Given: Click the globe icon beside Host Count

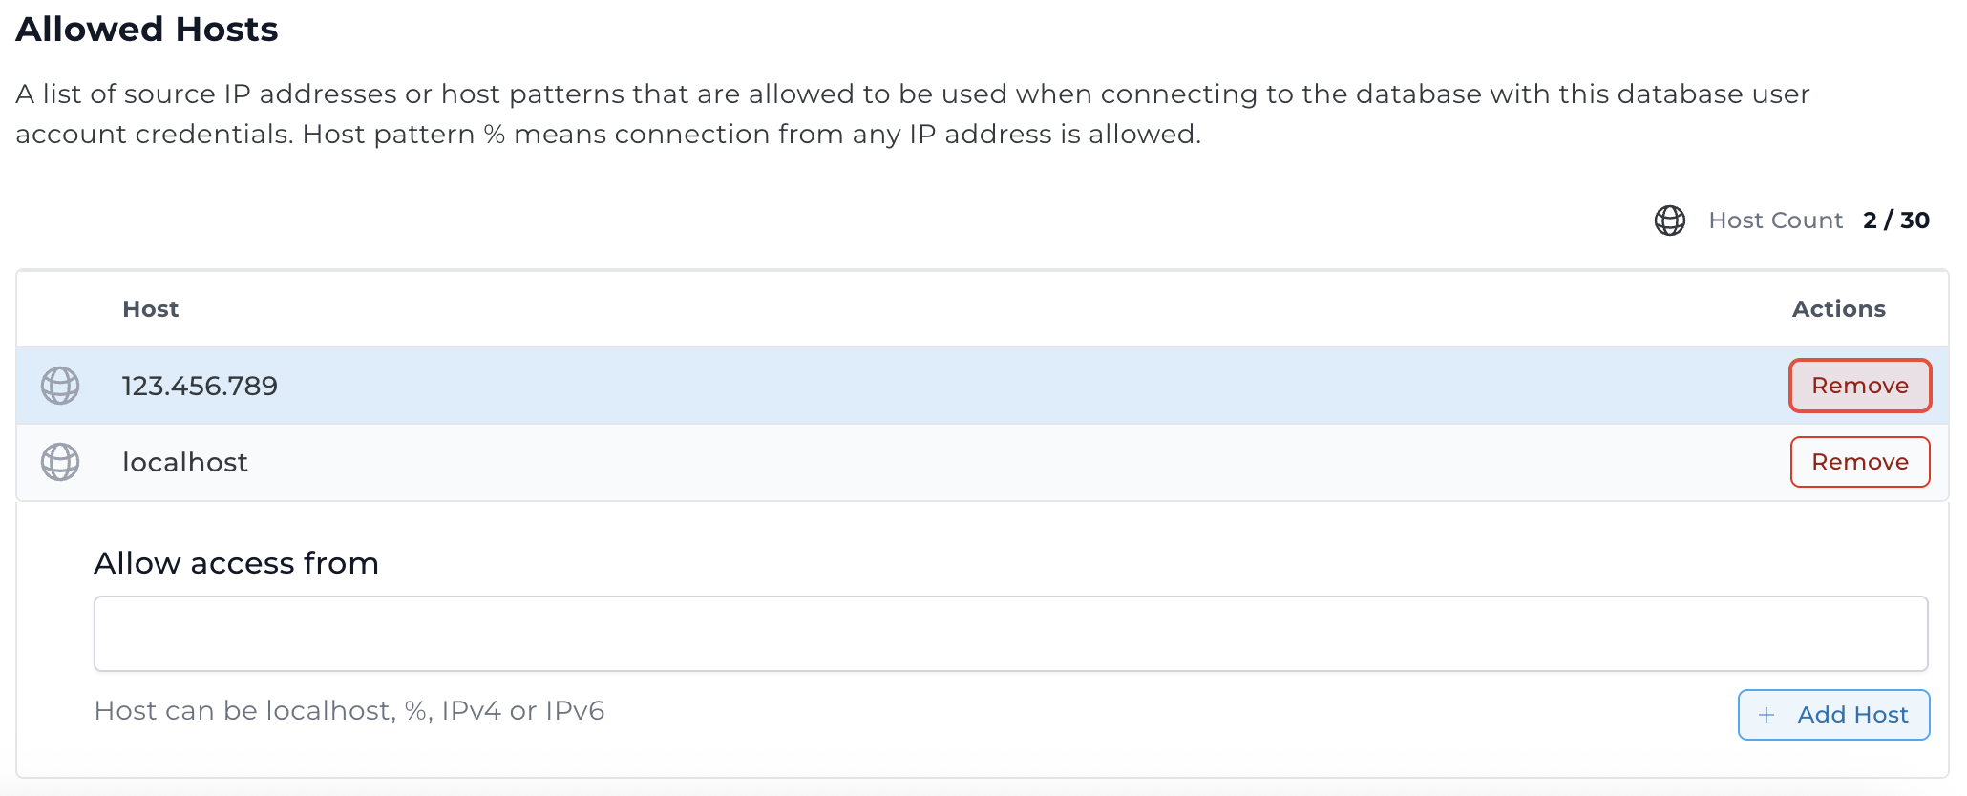Looking at the screenshot, I should pos(1669,220).
